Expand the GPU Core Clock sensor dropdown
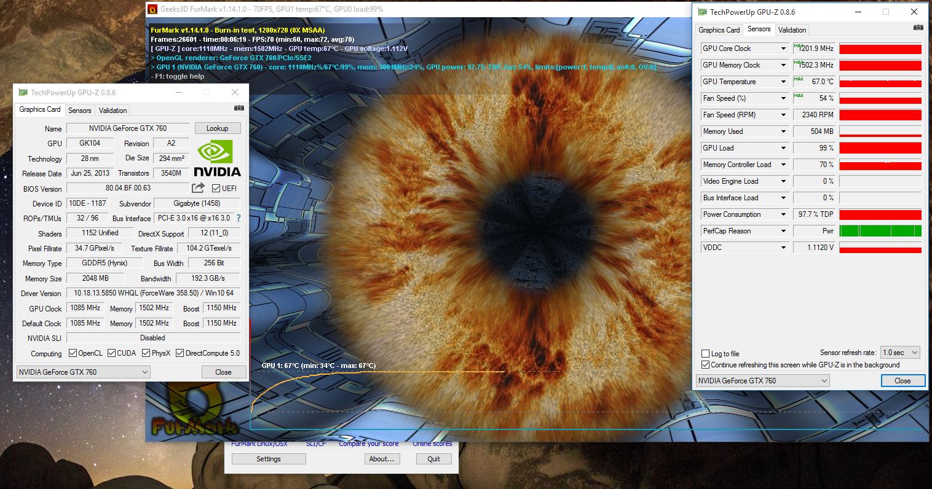932x489 pixels. [783, 49]
